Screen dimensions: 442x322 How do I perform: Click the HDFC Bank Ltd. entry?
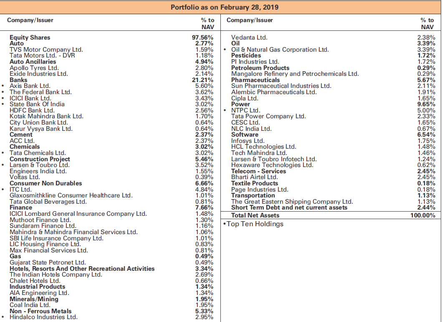32,110
